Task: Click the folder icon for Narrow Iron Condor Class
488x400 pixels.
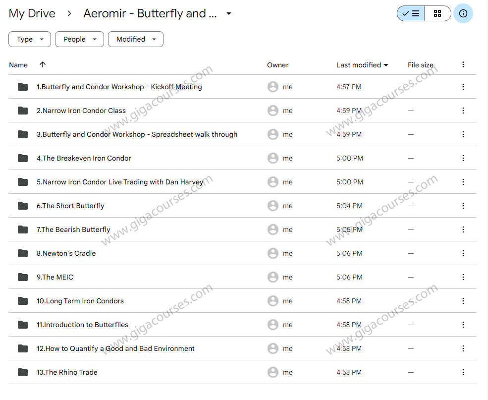Action: point(23,111)
